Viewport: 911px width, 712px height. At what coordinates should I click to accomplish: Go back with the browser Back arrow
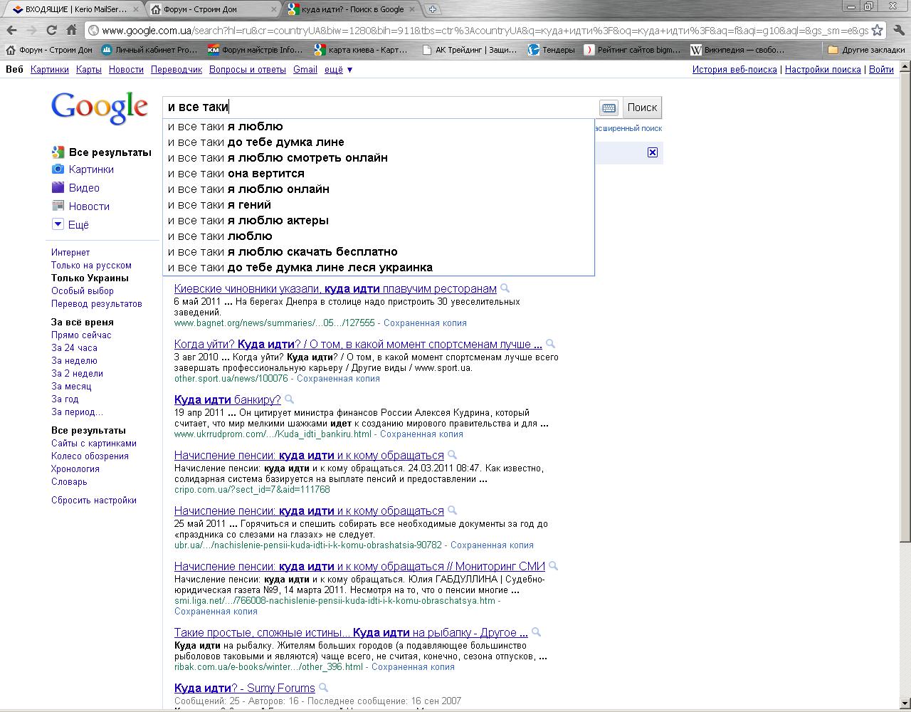tap(11, 30)
